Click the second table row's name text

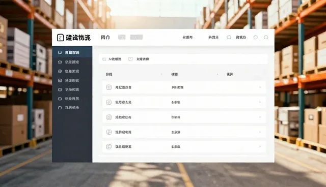123,102
